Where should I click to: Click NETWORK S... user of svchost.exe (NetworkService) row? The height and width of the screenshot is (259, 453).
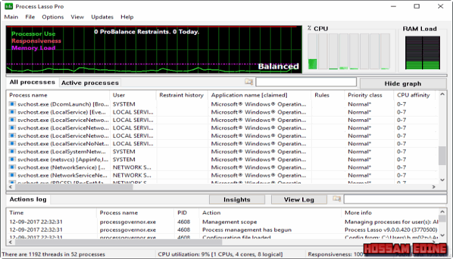click(x=132, y=167)
